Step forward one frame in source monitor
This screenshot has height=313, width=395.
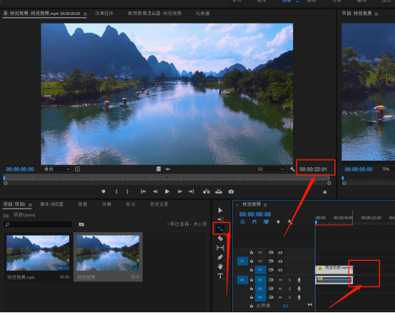[179, 192]
